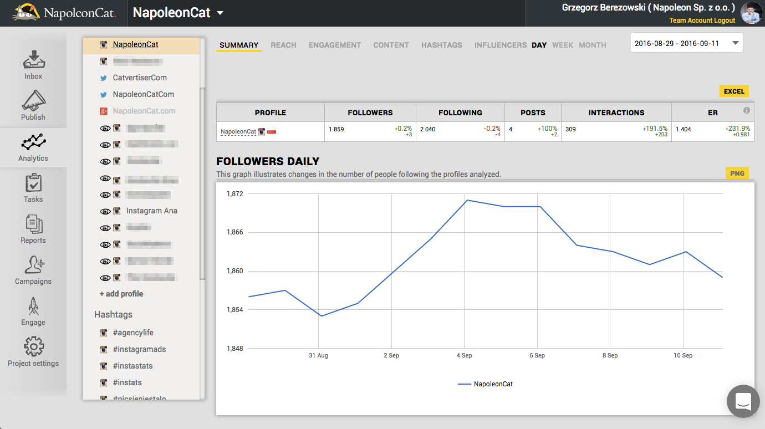Open the NapoleonCat project dropdown

(x=178, y=13)
